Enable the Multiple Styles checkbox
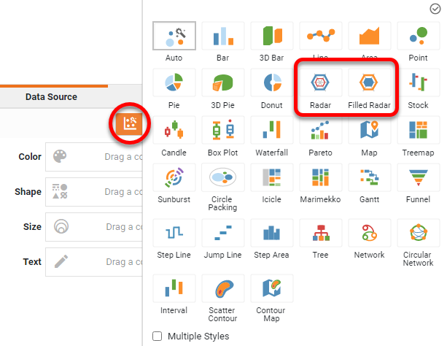Screen dimensions: 447x346 [158, 337]
